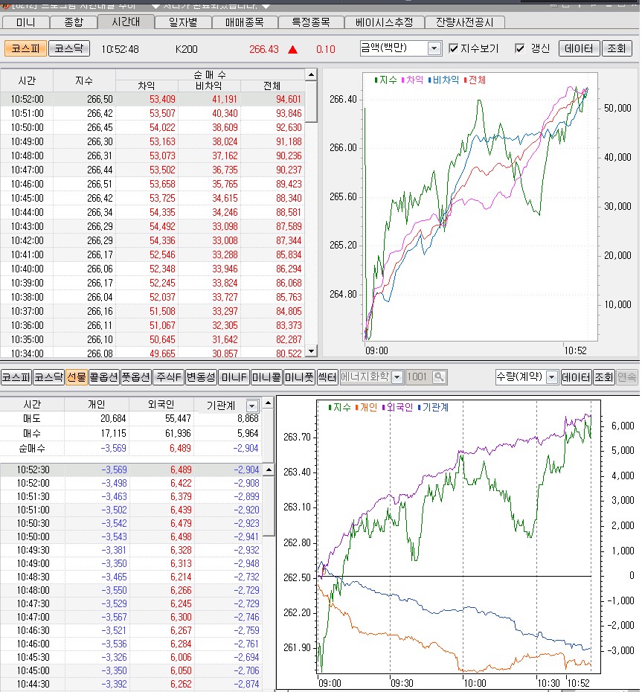Screen dimensions: 642x692
Task: Click the red up-triangle price indicator
Action: 292,50
